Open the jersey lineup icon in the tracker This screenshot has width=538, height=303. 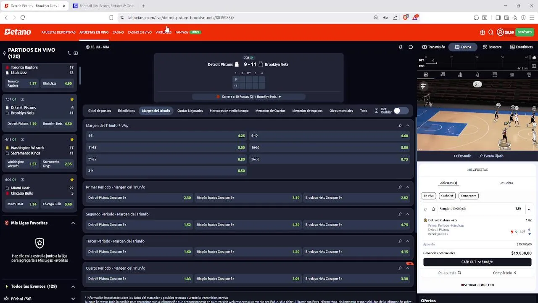529,75
